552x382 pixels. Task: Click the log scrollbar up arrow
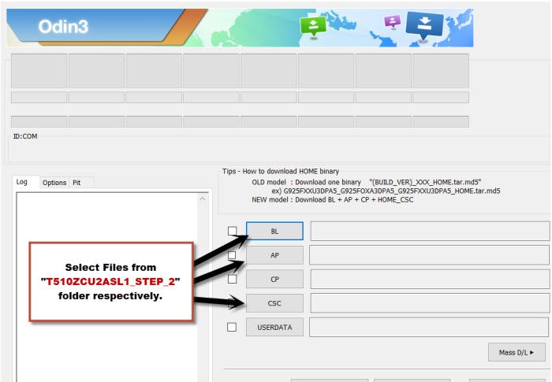click(203, 199)
